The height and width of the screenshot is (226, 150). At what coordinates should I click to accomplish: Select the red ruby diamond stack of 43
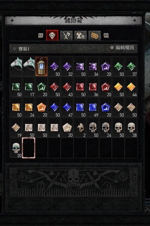coord(67,87)
